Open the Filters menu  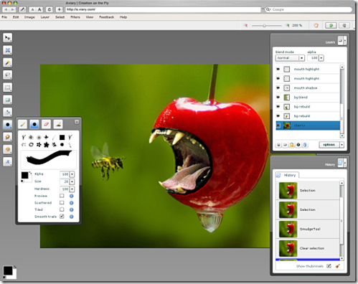click(x=75, y=17)
